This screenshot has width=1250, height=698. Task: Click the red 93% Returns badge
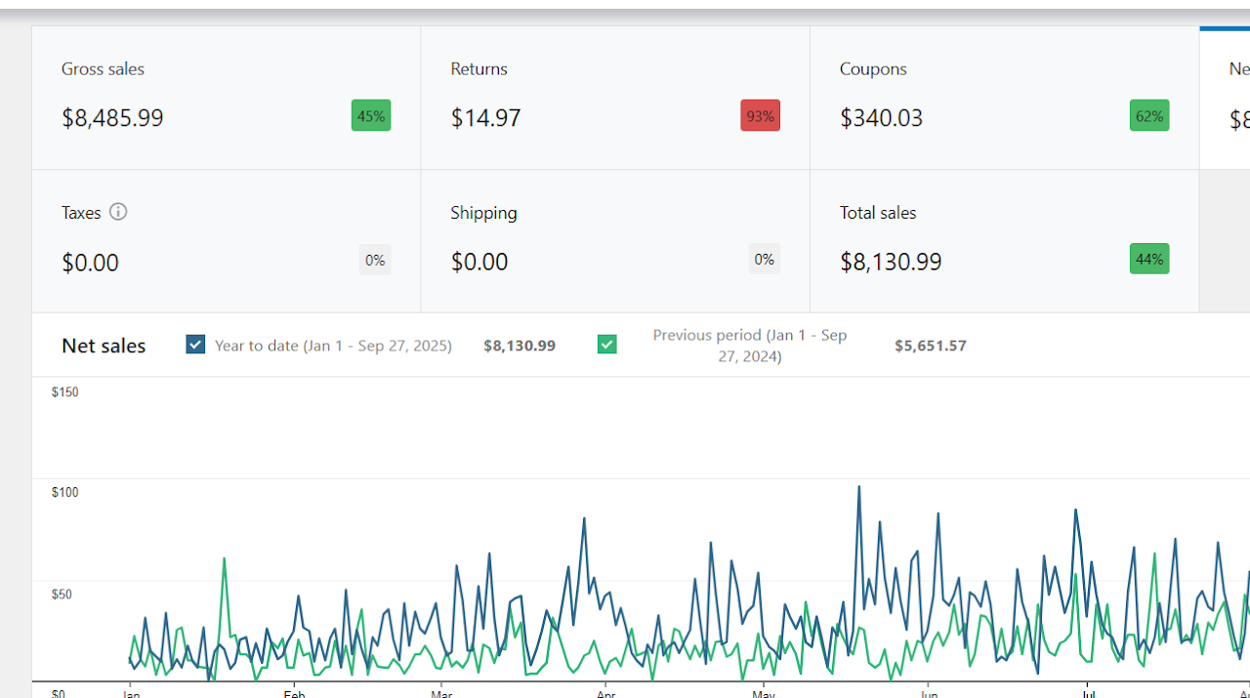[760, 116]
